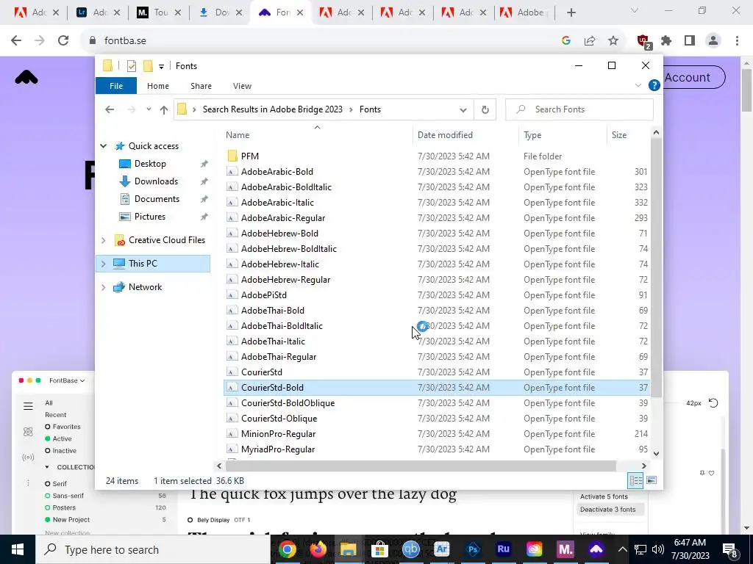Sort files by Date modified column

445,135
